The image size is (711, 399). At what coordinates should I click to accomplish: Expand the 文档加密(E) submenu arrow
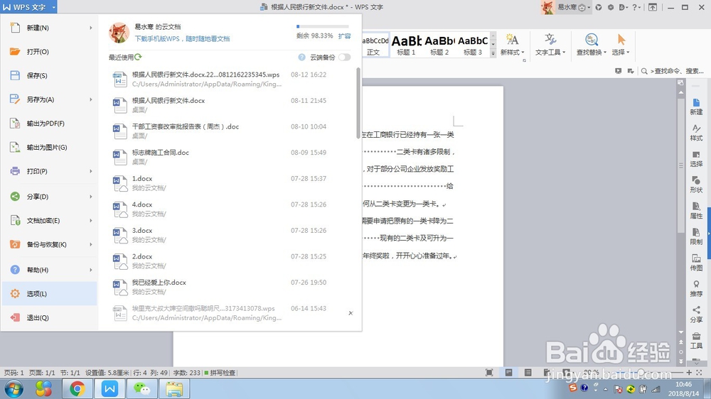pyautogui.click(x=91, y=221)
